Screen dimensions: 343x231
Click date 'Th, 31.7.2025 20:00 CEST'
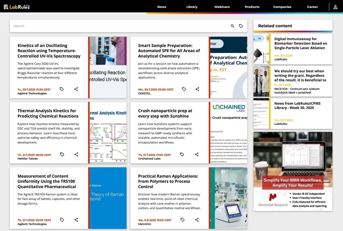click(x=34, y=220)
